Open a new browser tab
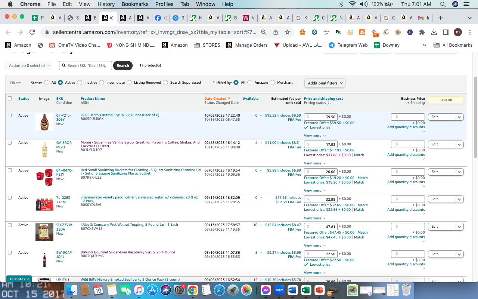The image size is (478, 299). (x=441, y=18)
